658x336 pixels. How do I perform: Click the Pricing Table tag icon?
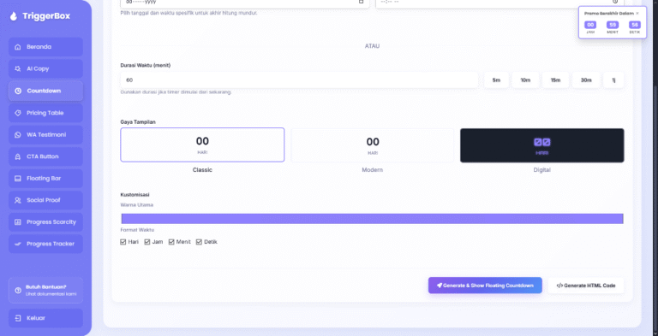click(x=18, y=113)
